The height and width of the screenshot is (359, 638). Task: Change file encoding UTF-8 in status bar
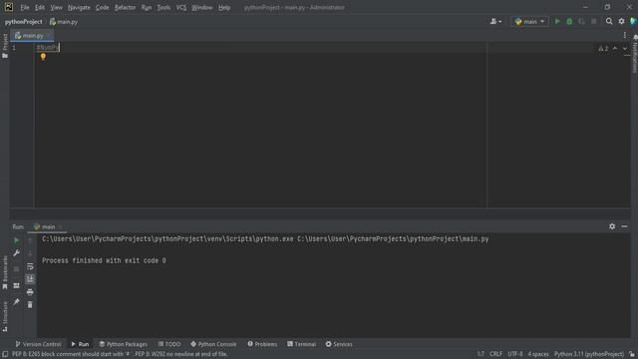pyautogui.click(x=514, y=354)
